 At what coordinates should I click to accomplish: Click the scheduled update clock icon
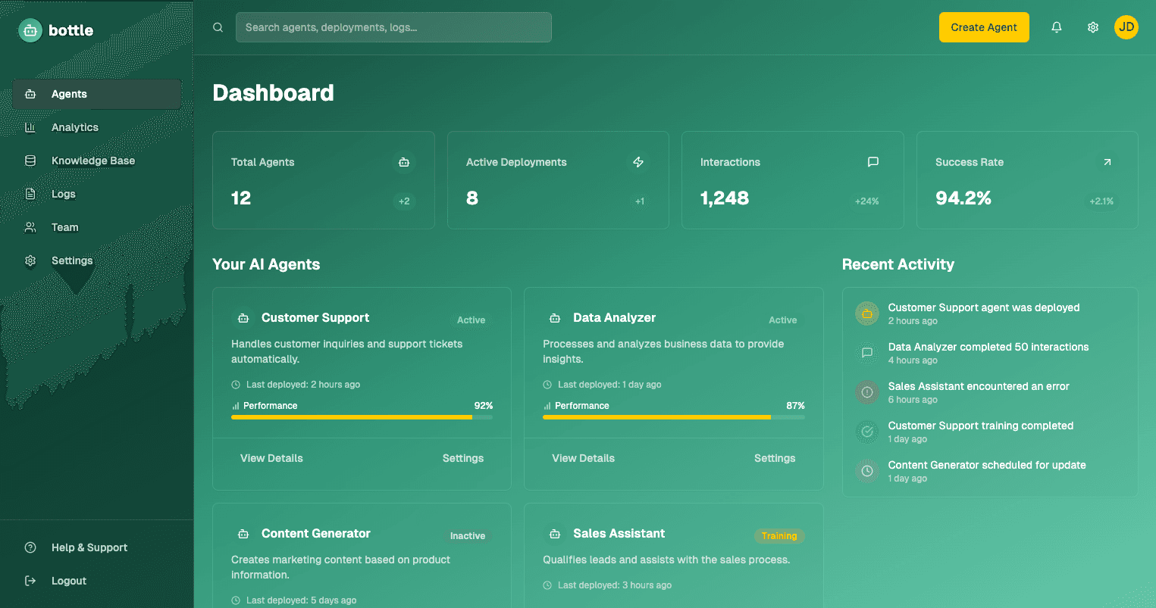[x=867, y=471]
